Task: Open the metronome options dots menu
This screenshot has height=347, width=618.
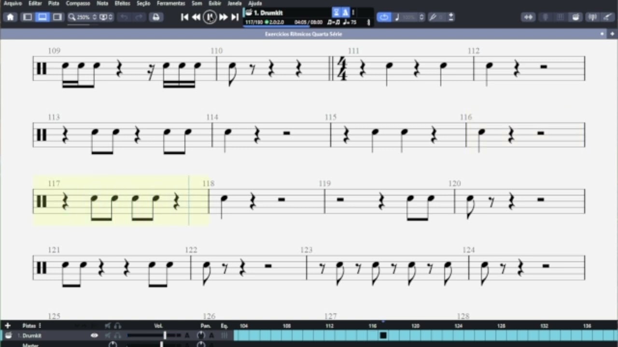Action: [353, 13]
